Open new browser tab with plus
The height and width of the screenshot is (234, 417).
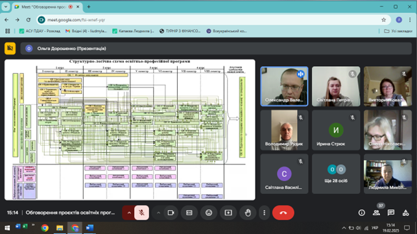point(89,7)
